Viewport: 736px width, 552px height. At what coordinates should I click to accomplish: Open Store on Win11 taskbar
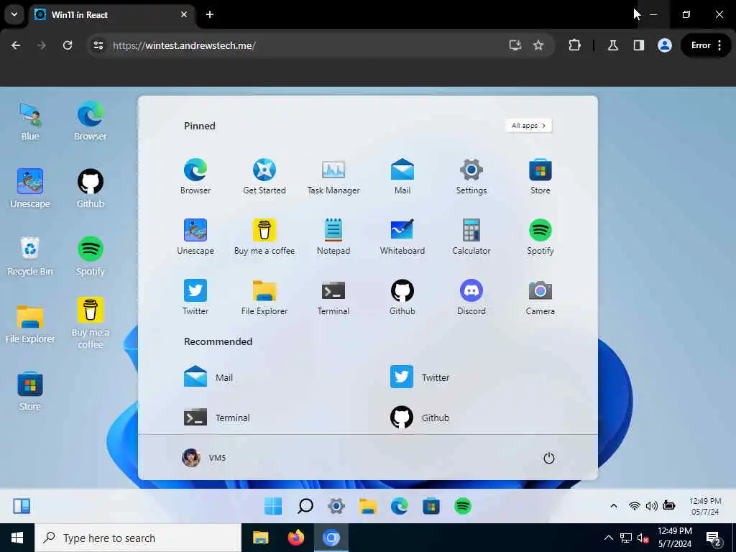click(431, 506)
